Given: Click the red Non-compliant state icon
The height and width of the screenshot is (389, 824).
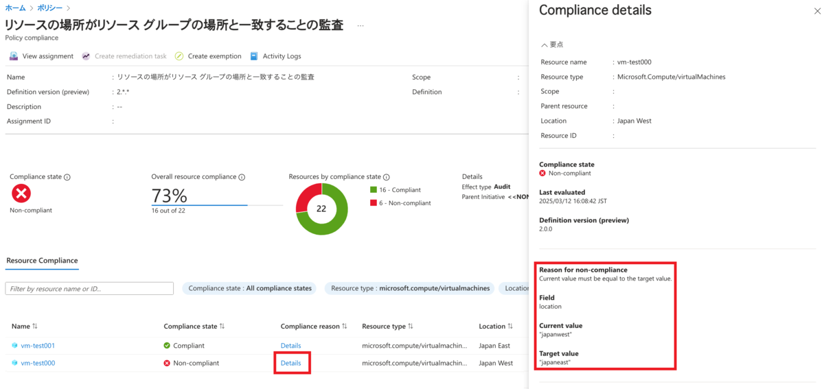Looking at the screenshot, I should coord(21,193).
